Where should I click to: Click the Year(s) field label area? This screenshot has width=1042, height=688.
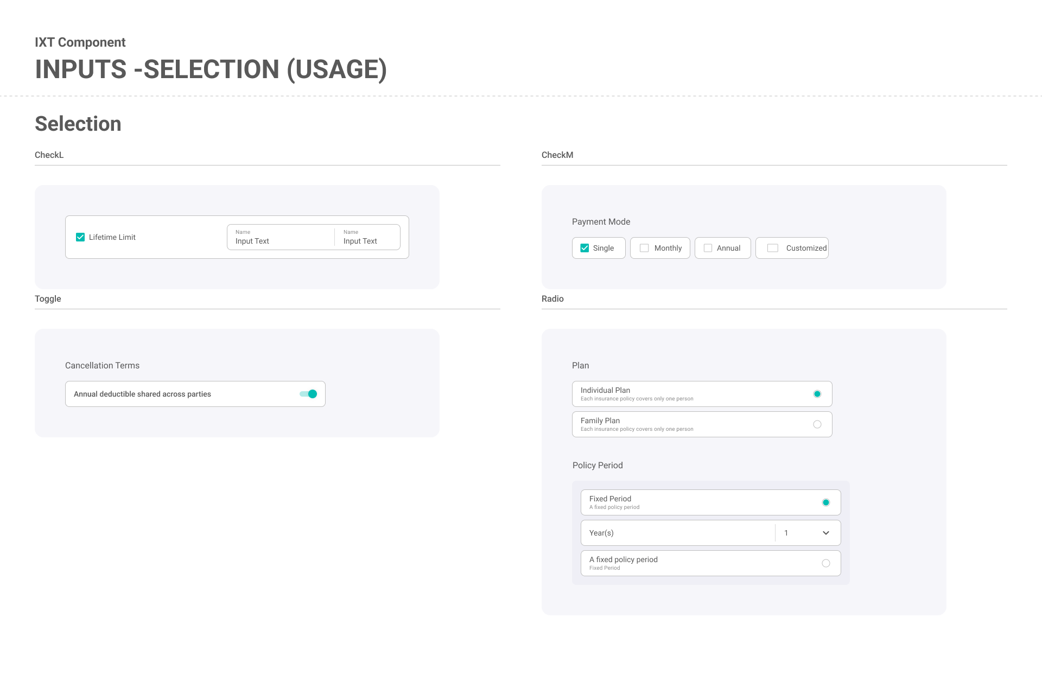(x=601, y=533)
